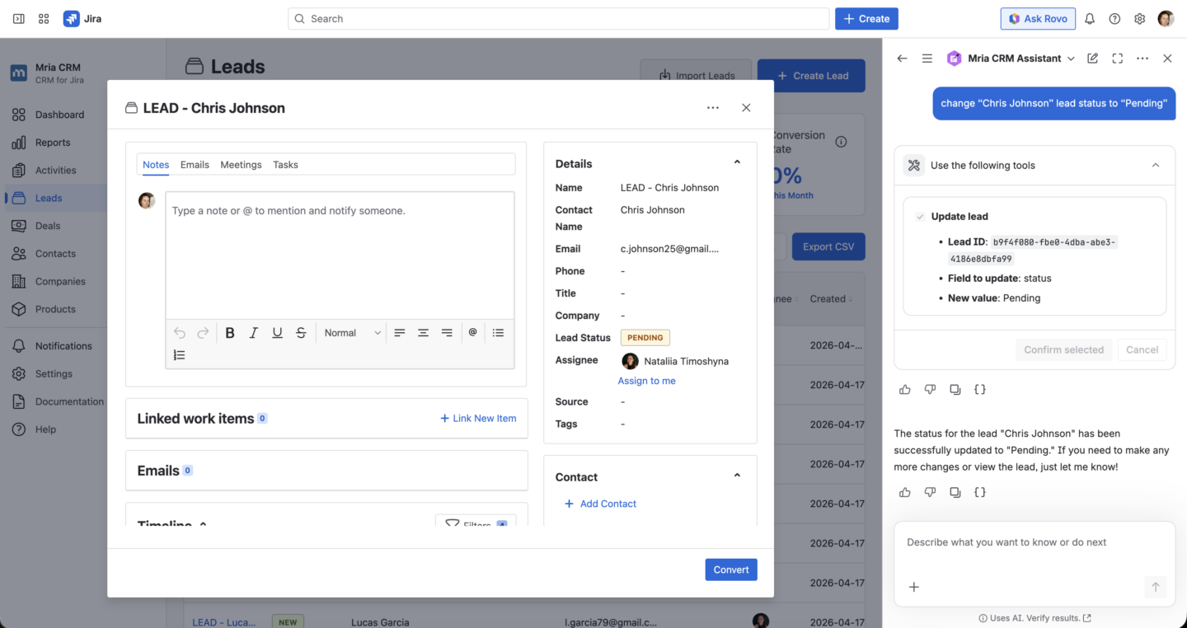The width and height of the screenshot is (1187, 628).
Task: Copy the assistant's status update response
Action: 955,492
